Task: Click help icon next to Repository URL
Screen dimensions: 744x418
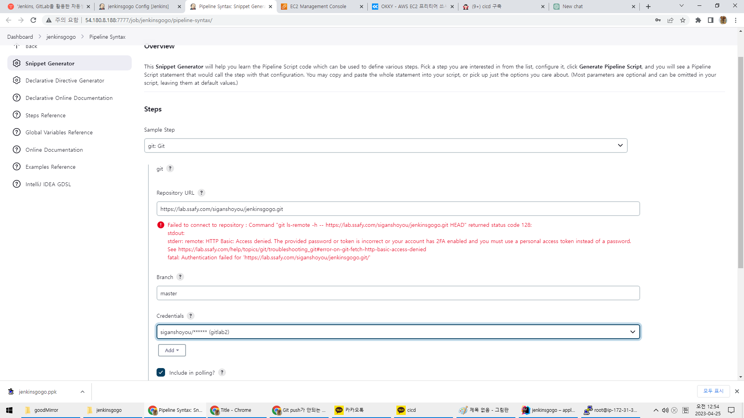Action: pos(201,193)
